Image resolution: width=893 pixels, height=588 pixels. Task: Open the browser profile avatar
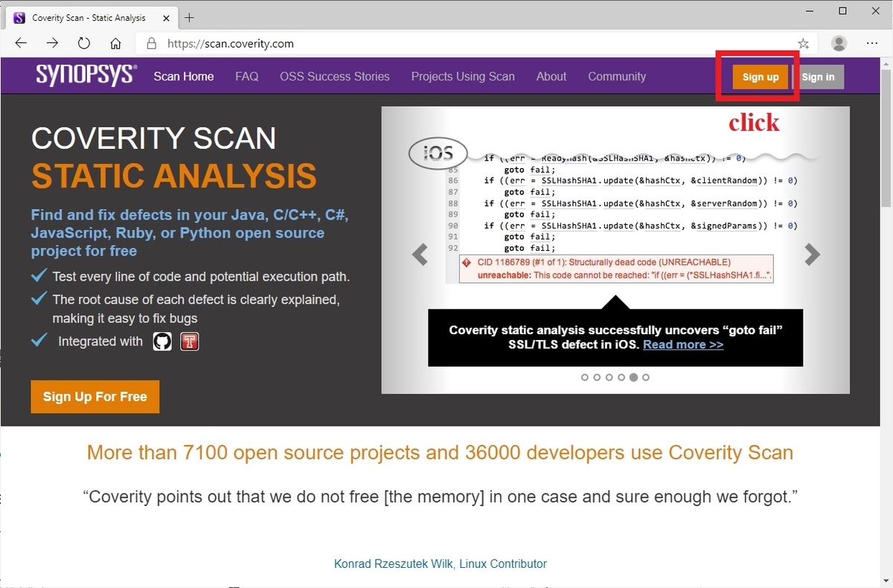pyautogui.click(x=839, y=43)
